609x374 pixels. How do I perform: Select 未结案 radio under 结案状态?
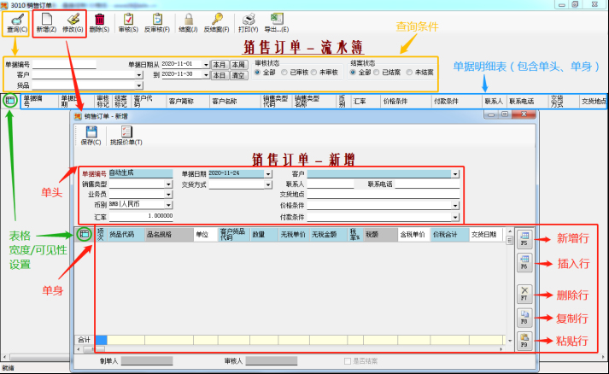[410, 73]
